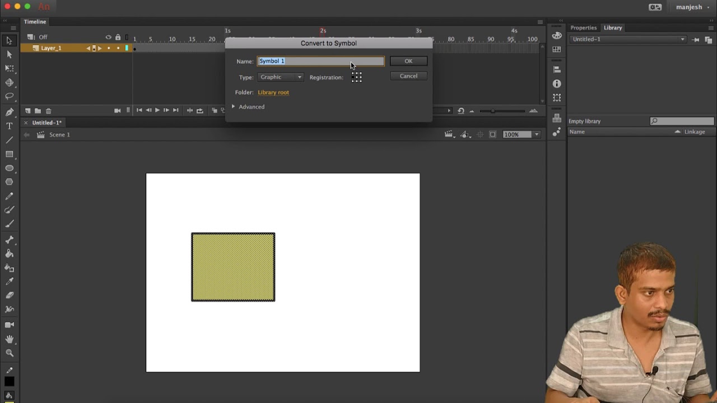
Task: Toggle Layer_1 visibility dot
Action: pyautogui.click(x=109, y=48)
